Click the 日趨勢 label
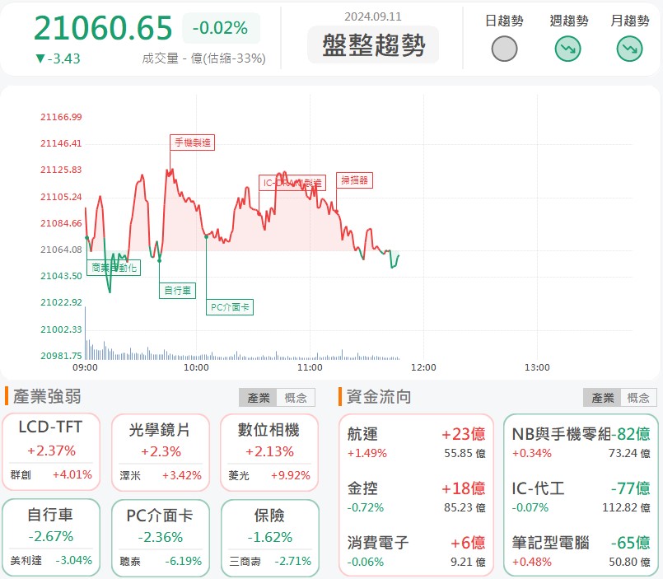 [x=504, y=21]
